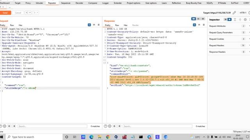
Task: Open File Explorer from taskbar
Action: pos(100,137)
